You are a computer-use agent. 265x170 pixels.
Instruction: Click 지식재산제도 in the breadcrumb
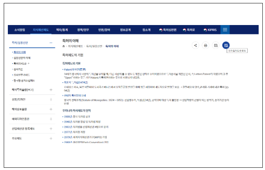coord(76,46)
